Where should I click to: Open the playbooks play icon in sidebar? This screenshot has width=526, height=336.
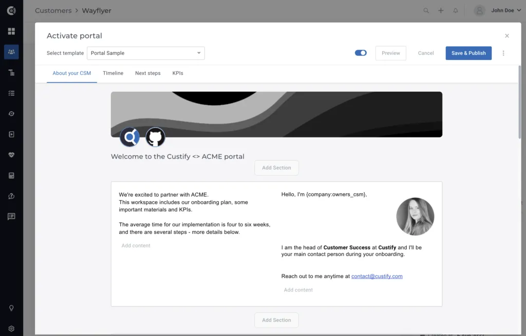[11, 134]
